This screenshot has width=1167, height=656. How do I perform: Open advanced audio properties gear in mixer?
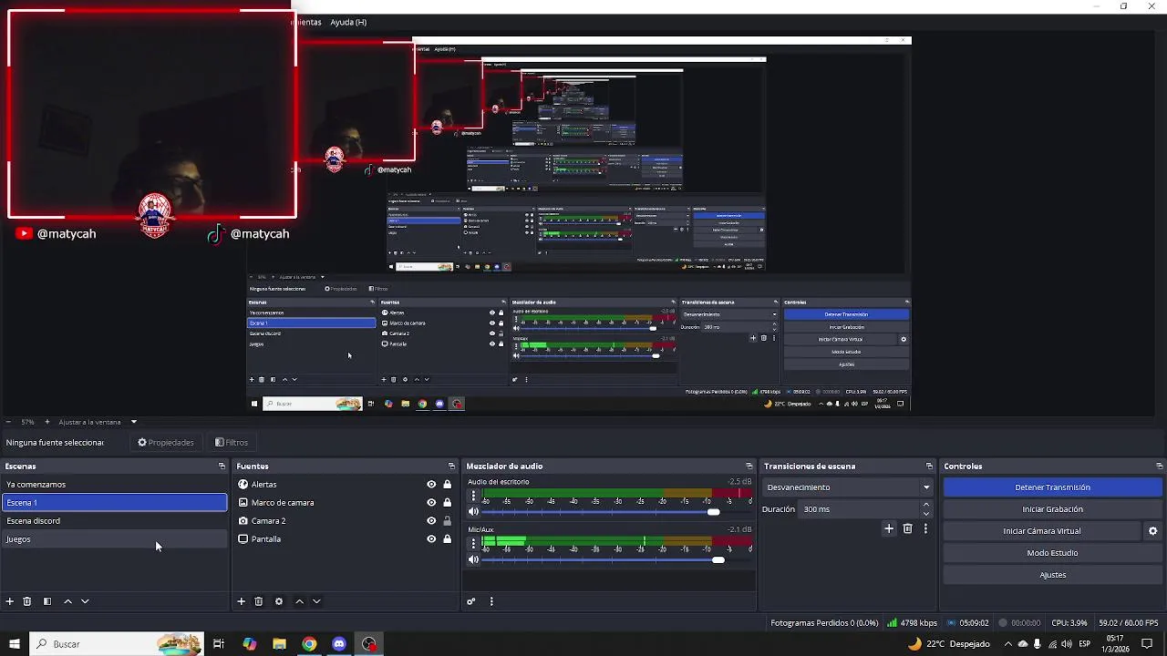tap(471, 601)
